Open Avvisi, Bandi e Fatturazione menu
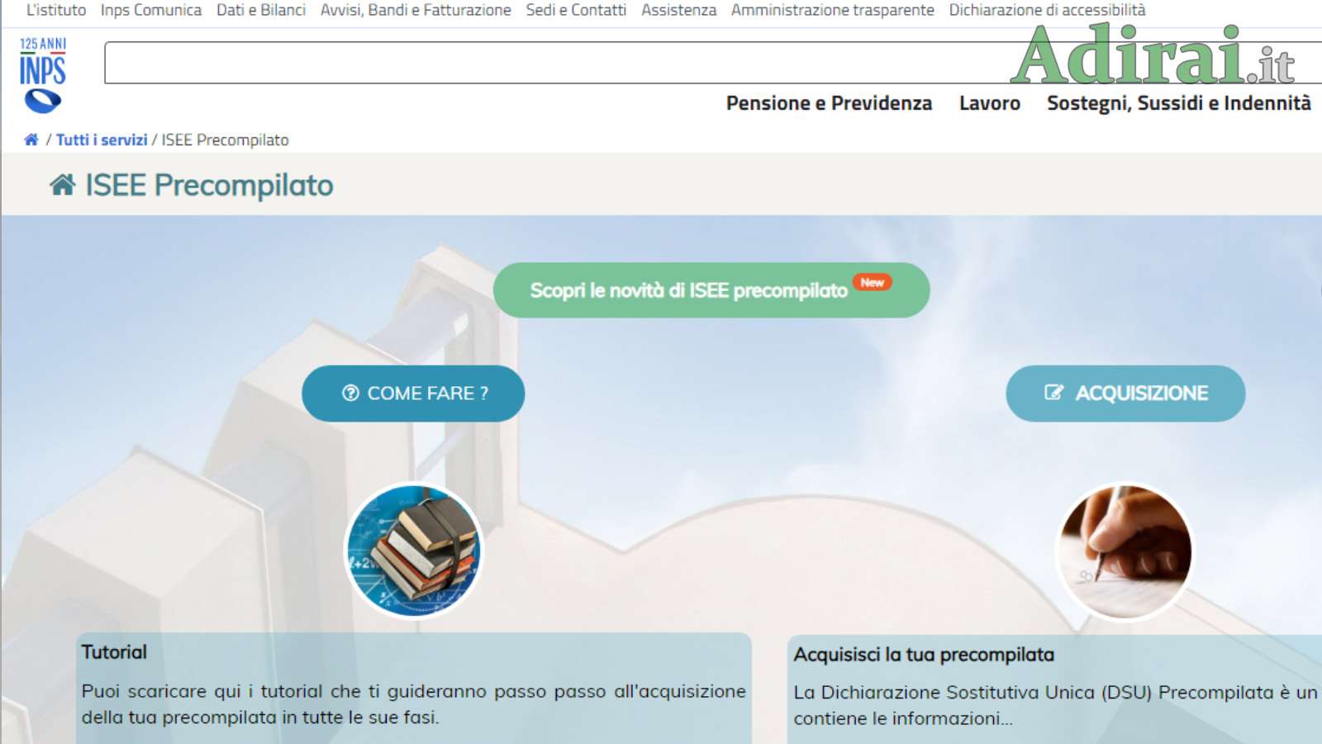Viewport: 1322px width, 744px height. coord(416,10)
